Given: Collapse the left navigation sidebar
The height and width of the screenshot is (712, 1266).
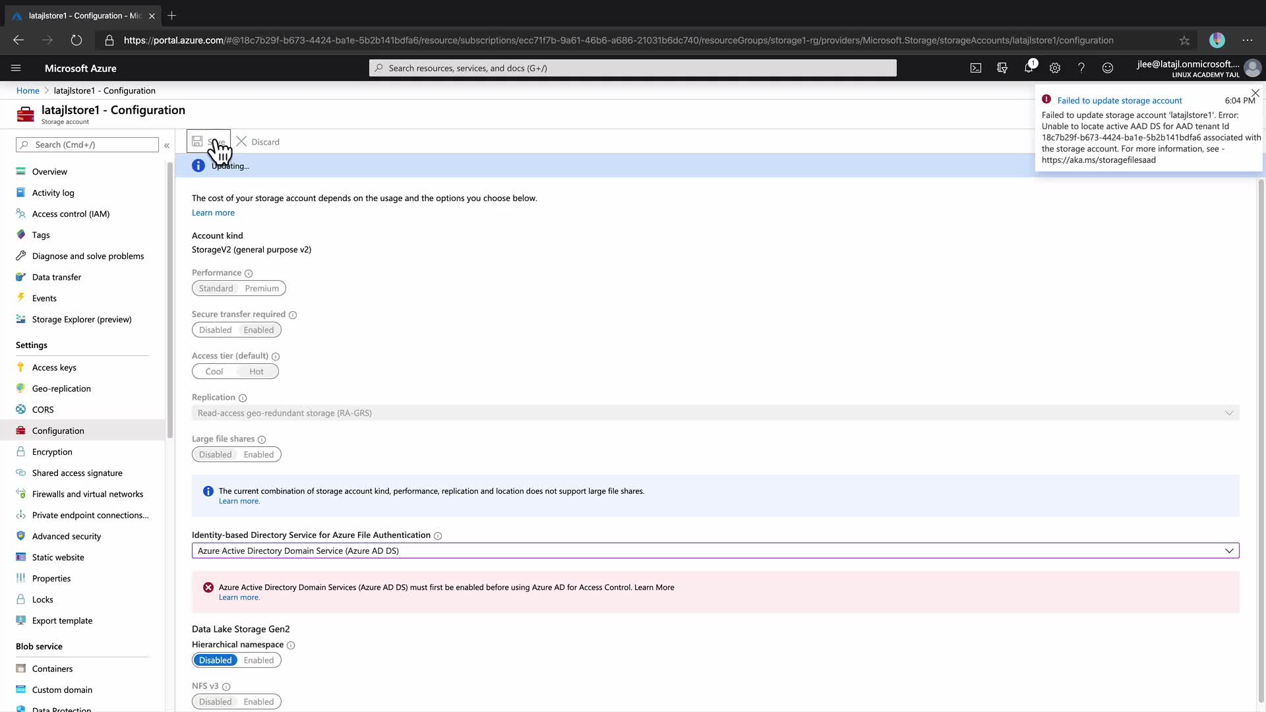Looking at the screenshot, I should coord(167,145).
